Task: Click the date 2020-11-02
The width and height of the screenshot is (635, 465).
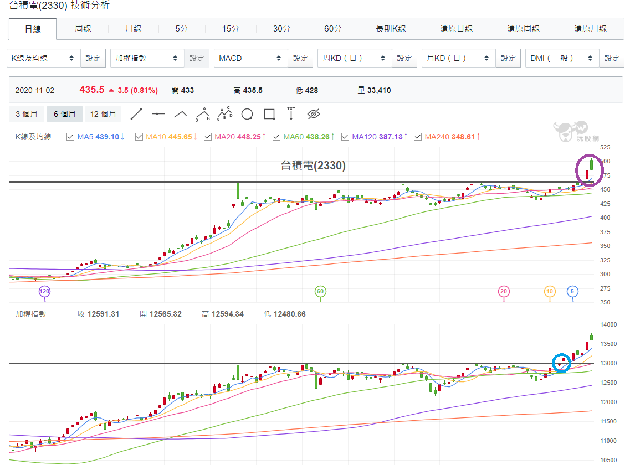Action: pos(35,90)
